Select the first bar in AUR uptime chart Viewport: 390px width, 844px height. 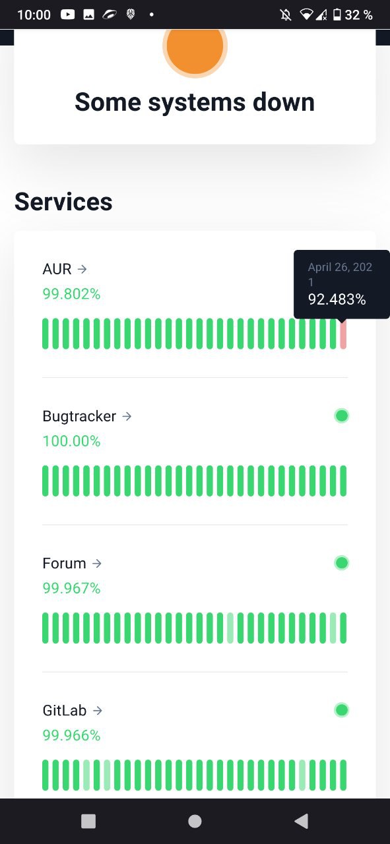tap(46, 334)
